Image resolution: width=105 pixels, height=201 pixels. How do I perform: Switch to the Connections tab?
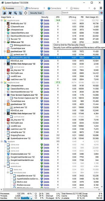[56, 8]
